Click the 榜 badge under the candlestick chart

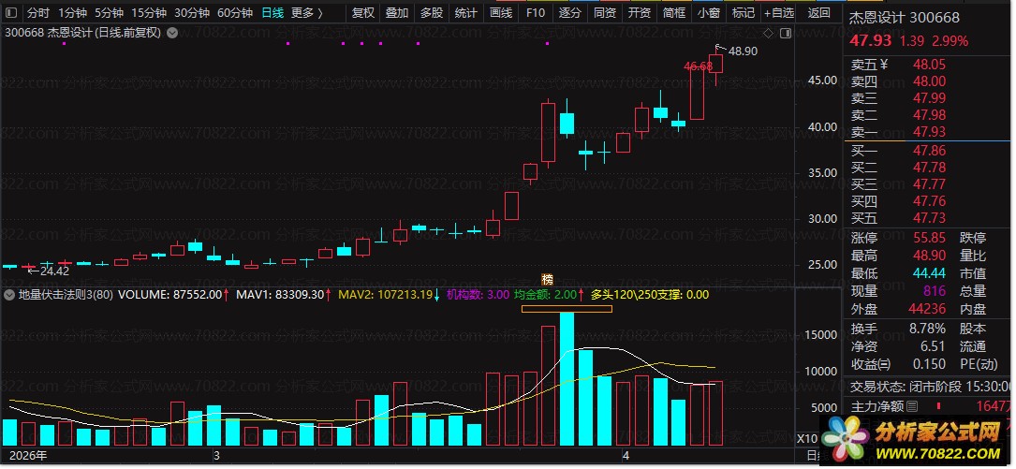pyautogui.click(x=548, y=280)
